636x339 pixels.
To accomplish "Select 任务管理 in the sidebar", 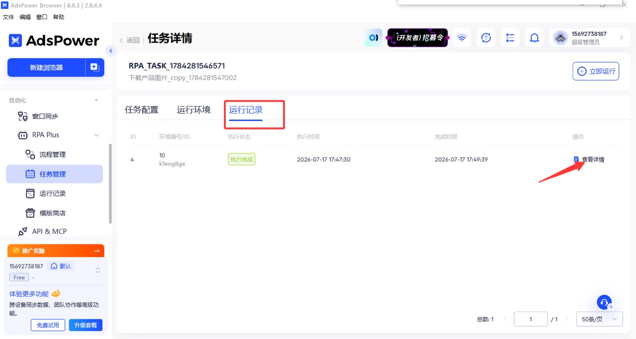I will click(54, 174).
